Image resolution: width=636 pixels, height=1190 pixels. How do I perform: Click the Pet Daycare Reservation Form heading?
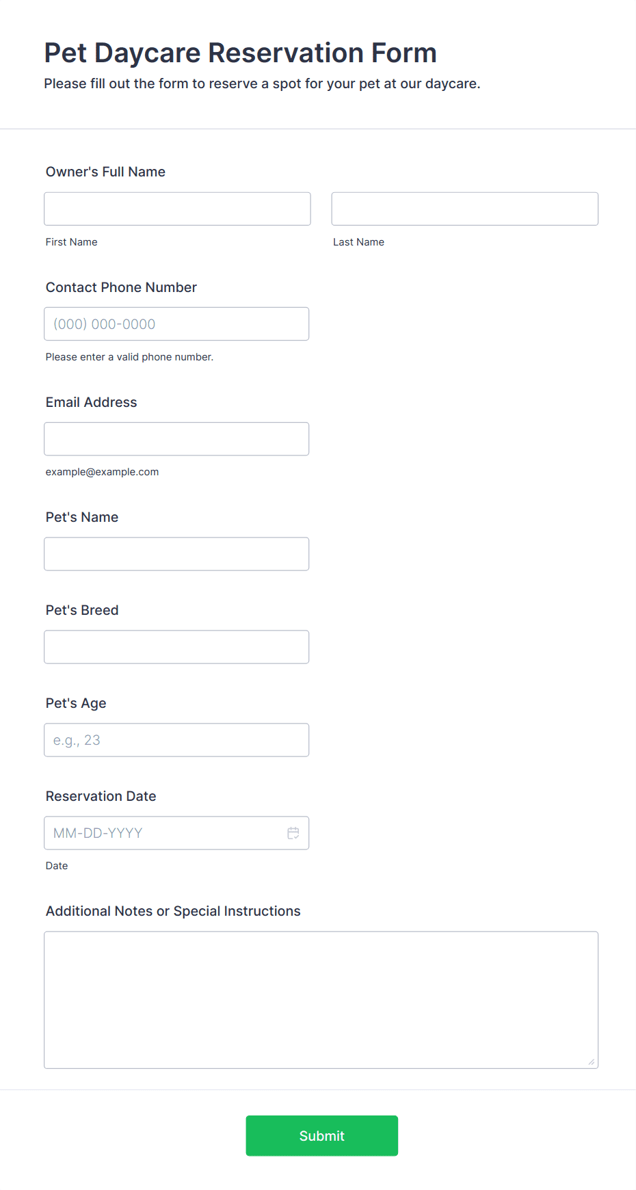coord(241,53)
